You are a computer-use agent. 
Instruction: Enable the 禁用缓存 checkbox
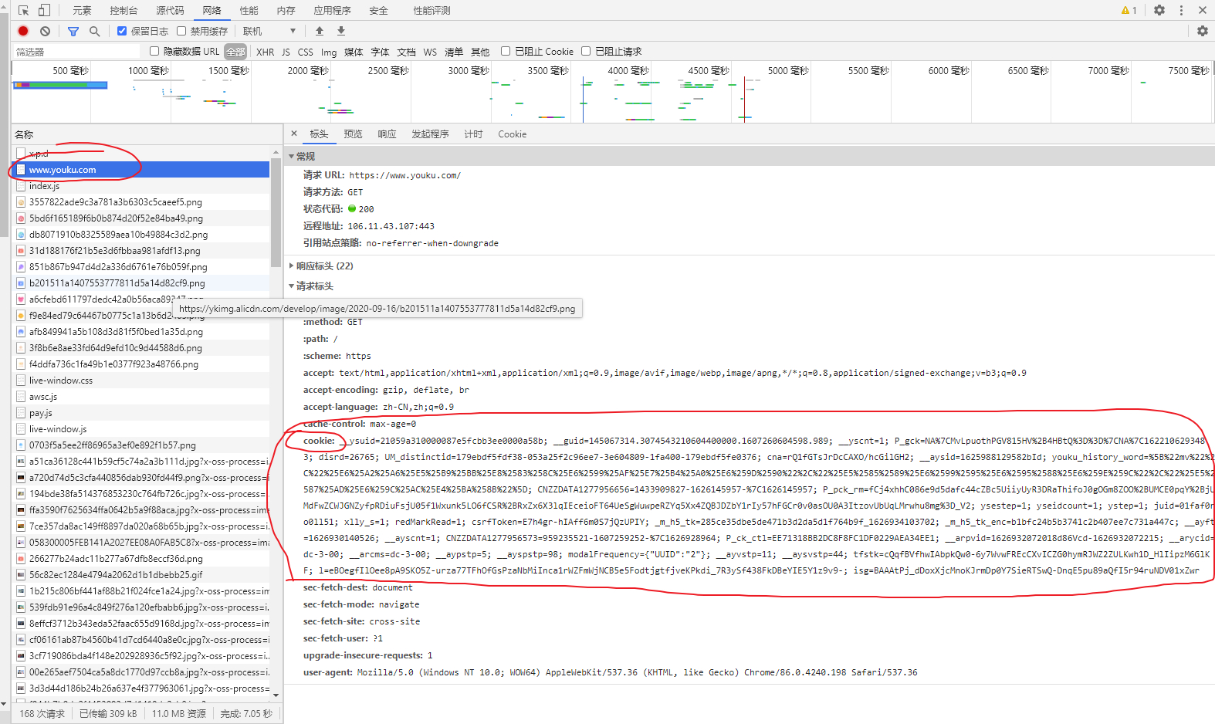[x=181, y=31]
